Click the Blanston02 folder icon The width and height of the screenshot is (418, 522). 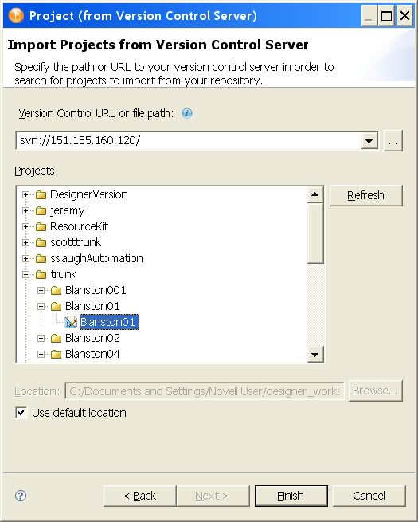click(x=57, y=338)
